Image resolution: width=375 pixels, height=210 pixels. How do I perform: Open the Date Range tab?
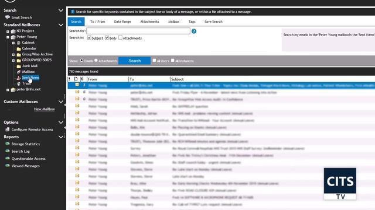122,22
